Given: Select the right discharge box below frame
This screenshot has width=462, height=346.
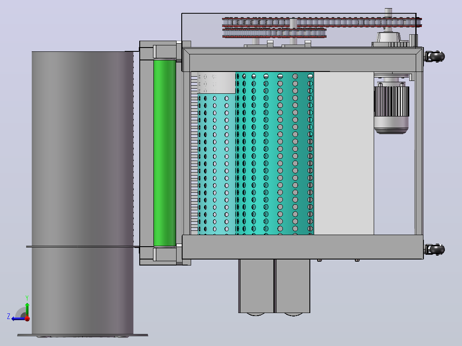Looking at the screenshot, I should click(x=293, y=286).
